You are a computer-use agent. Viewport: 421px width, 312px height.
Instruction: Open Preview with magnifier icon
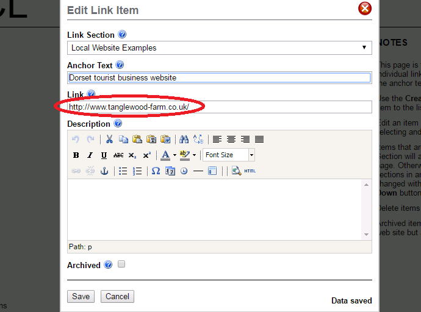(x=236, y=171)
